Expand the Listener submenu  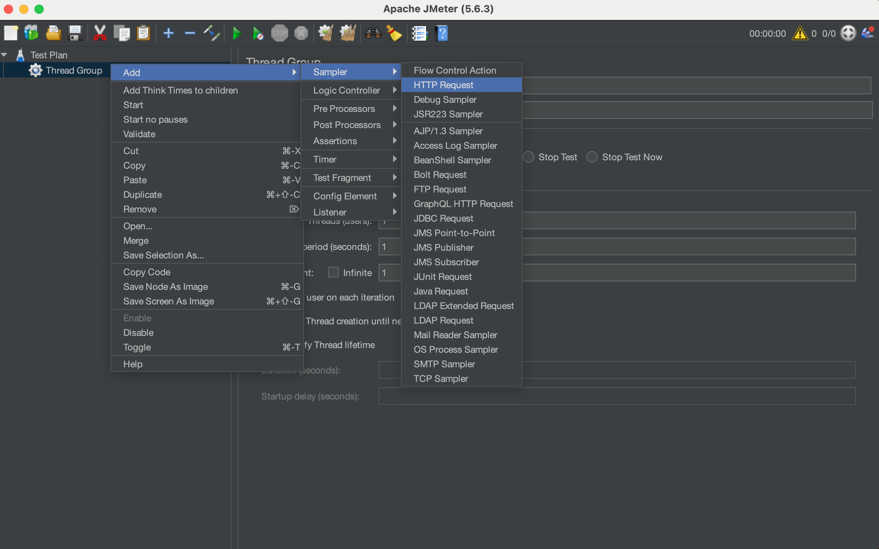tap(351, 212)
